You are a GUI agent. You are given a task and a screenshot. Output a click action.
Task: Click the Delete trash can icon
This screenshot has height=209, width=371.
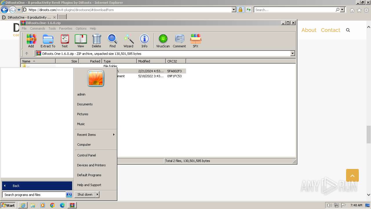pos(97,41)
